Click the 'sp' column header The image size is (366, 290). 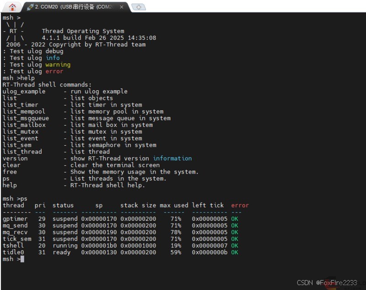[x=99, y=206]
